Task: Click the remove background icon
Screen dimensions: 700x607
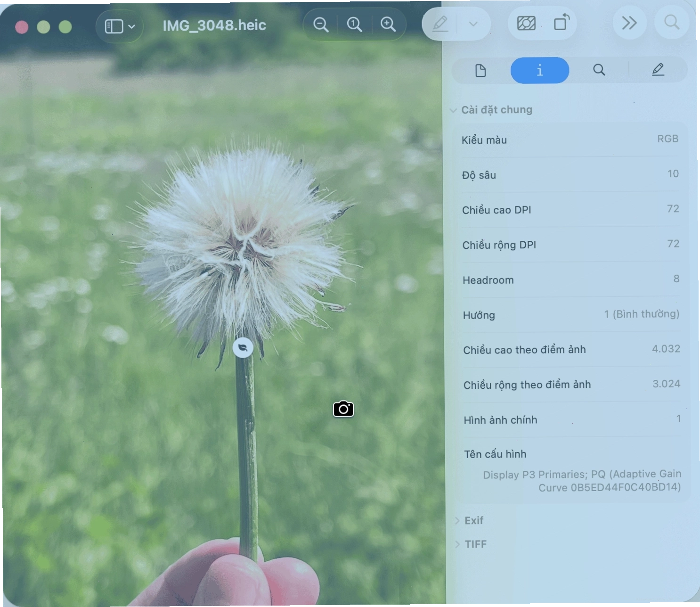Action: click(526, 23)
